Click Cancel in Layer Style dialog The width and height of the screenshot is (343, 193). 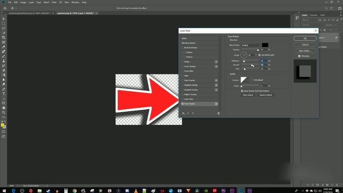pos(305,44)
